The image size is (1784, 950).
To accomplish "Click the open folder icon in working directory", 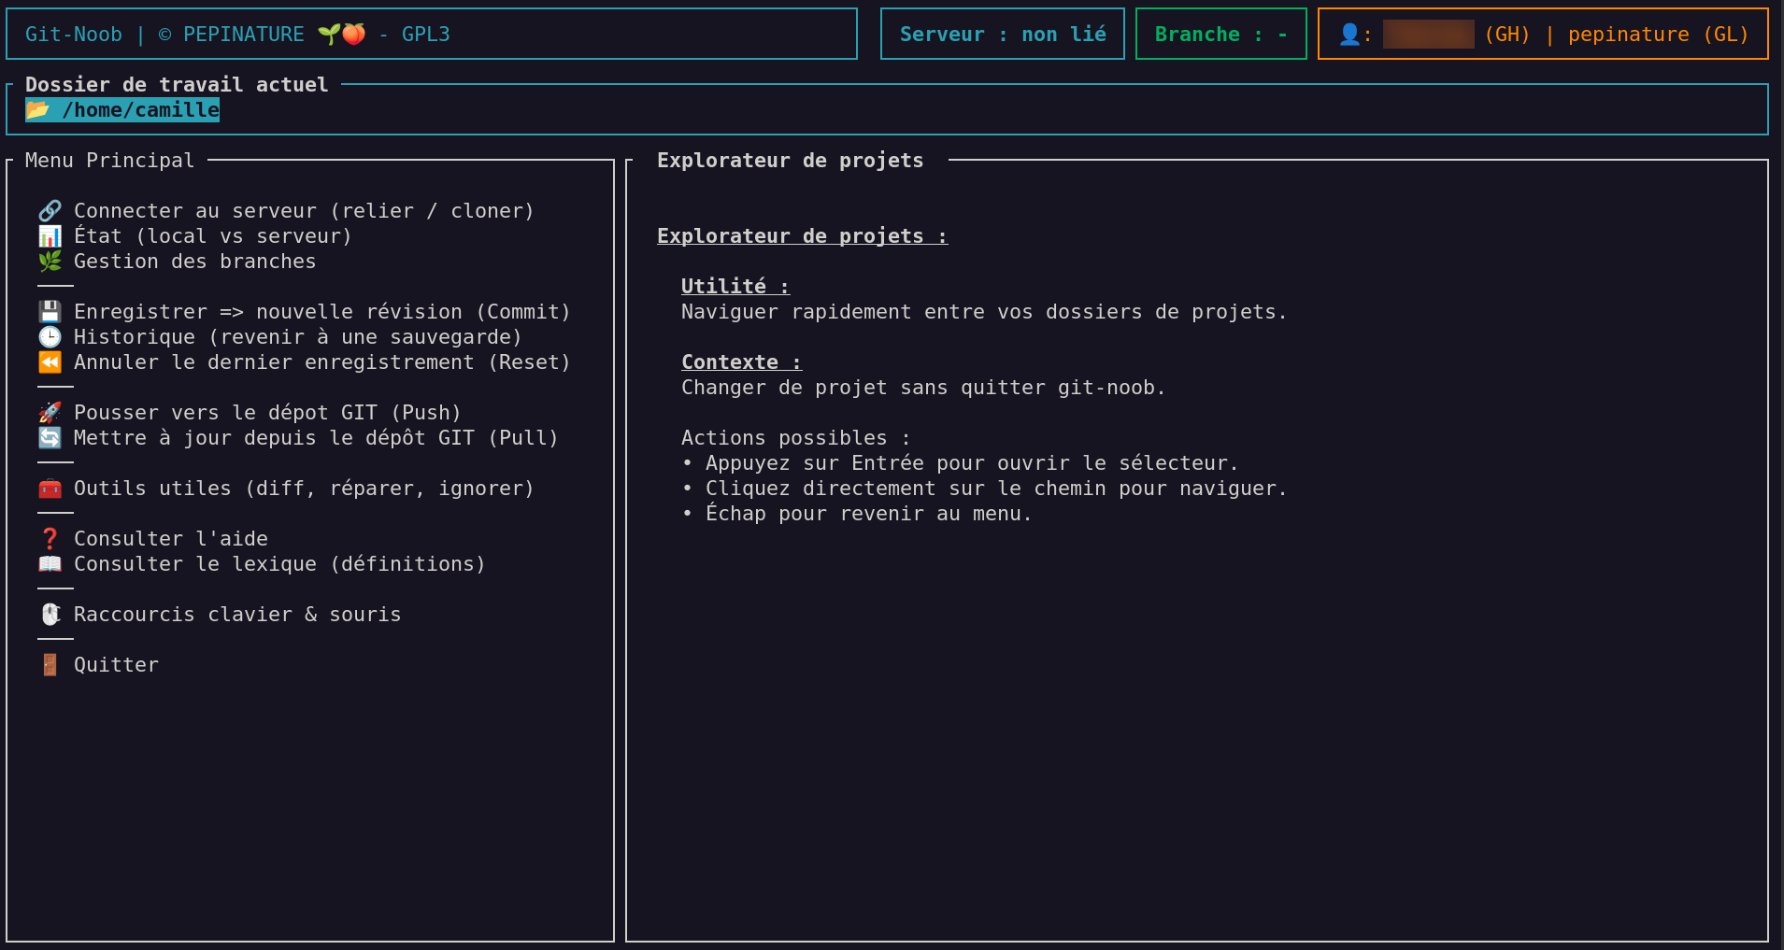I will tap(37, 110).
